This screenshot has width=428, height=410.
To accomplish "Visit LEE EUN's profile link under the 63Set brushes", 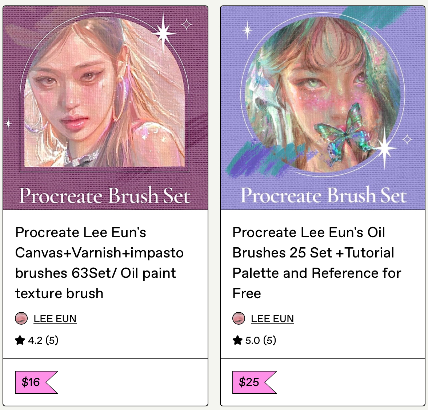I will coord(55,318).
